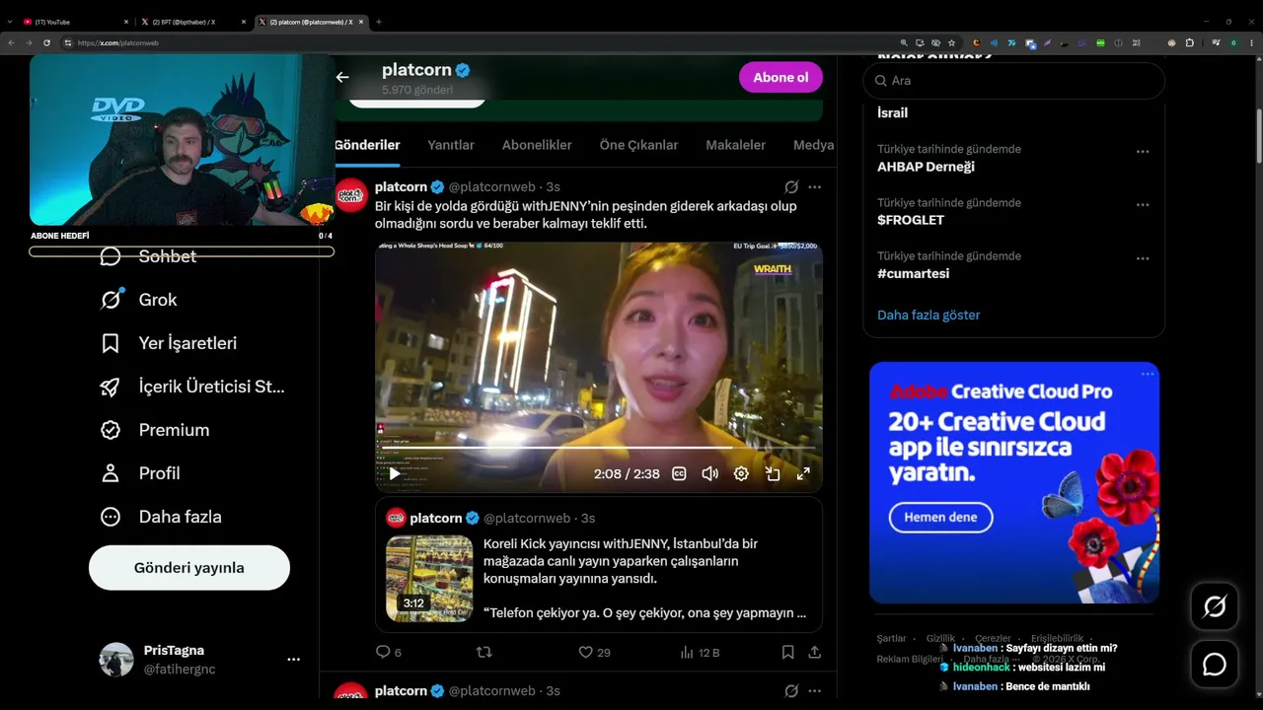Reload the page in the browser
Viewport: 1263px width, 710px height.
tap(46, 42)
